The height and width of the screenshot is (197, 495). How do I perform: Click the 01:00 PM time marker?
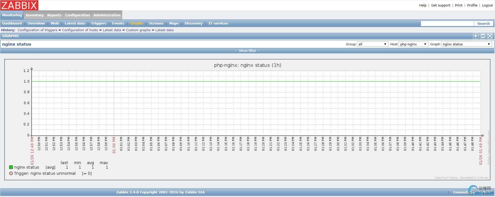pyautogui.click(x=114, y=145)
